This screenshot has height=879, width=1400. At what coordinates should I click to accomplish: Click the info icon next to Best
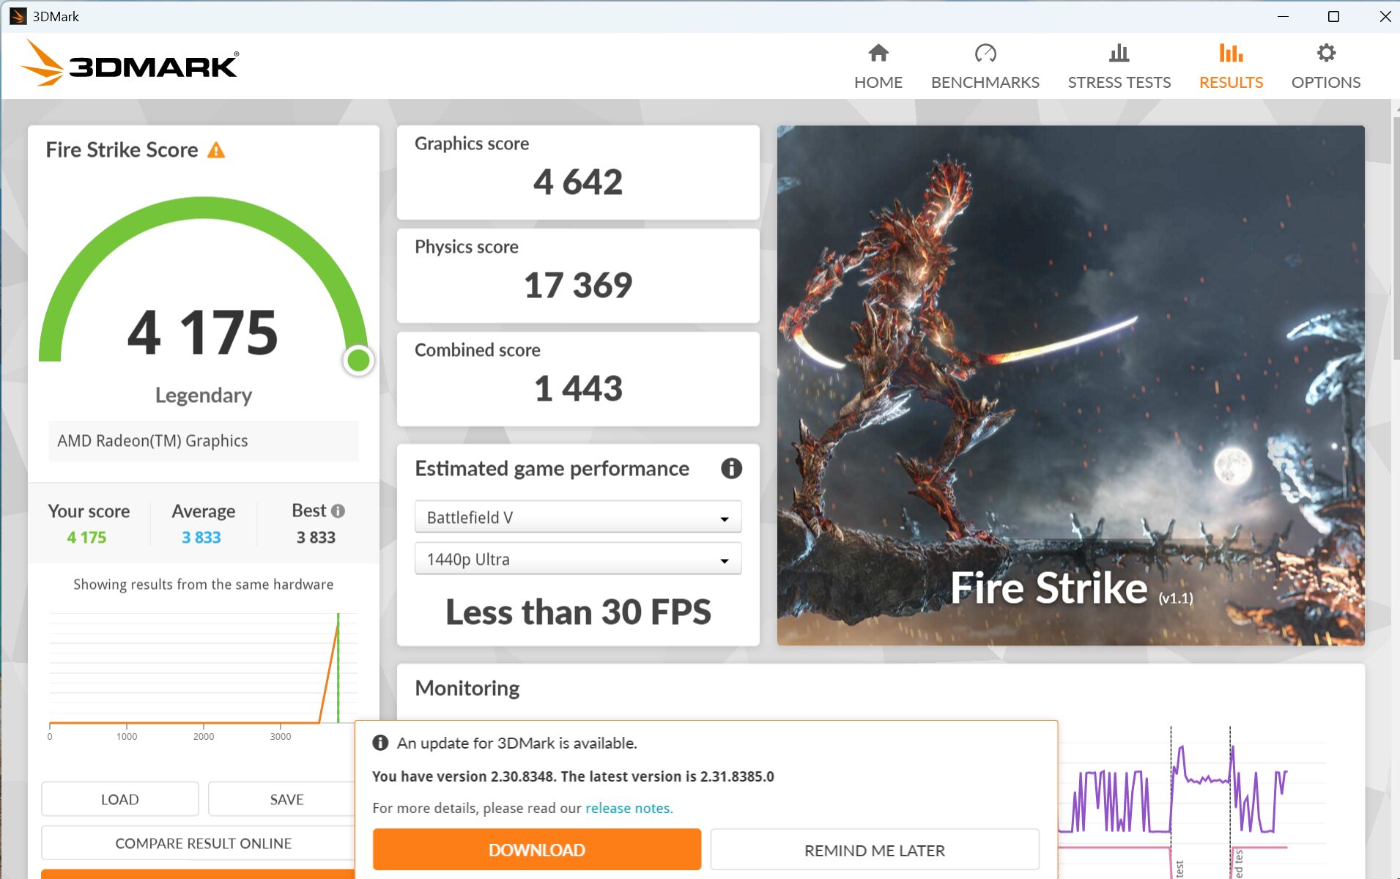(338, 511)
